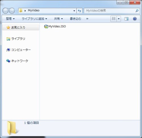Click the Forward navigation arrow button
The image size is (142, 138).
[12, 11]
